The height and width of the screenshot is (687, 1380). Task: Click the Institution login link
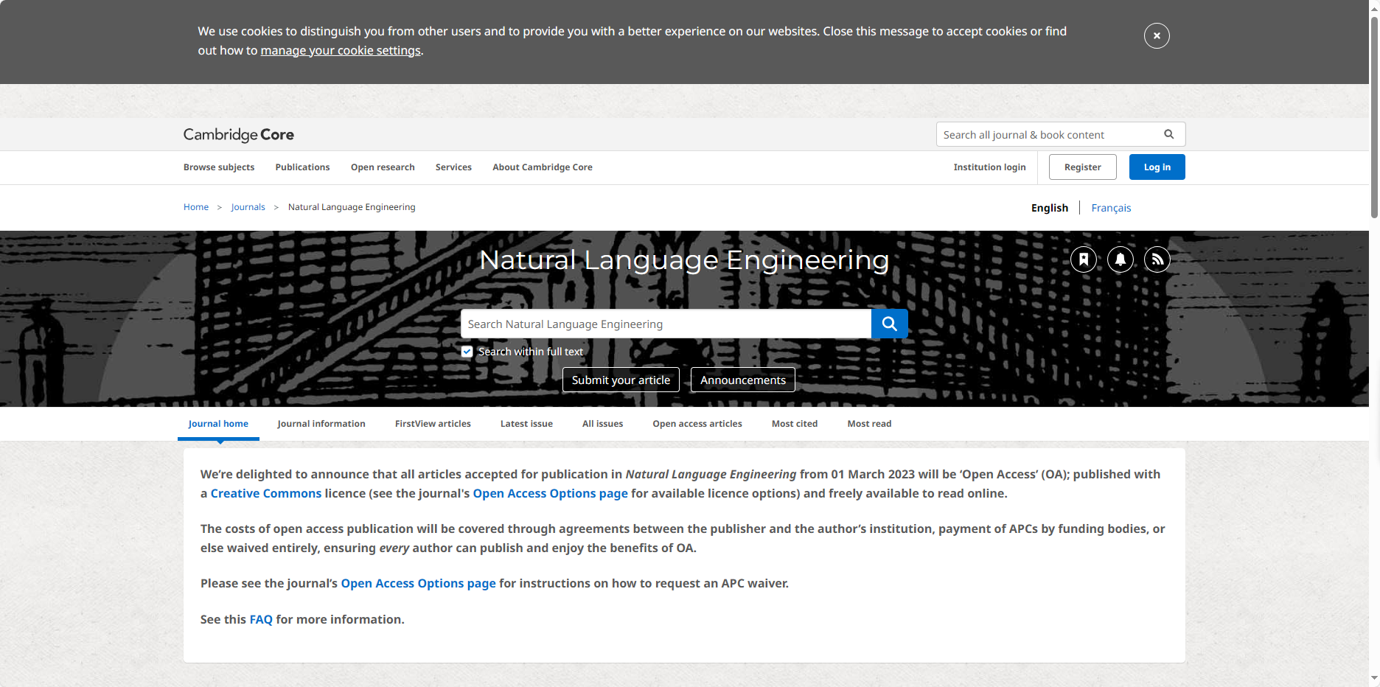coord(989,167)
